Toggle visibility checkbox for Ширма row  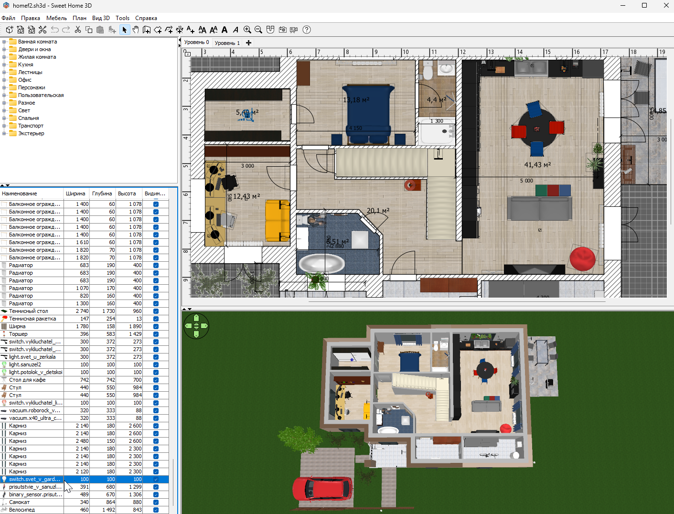pos(156,326)
